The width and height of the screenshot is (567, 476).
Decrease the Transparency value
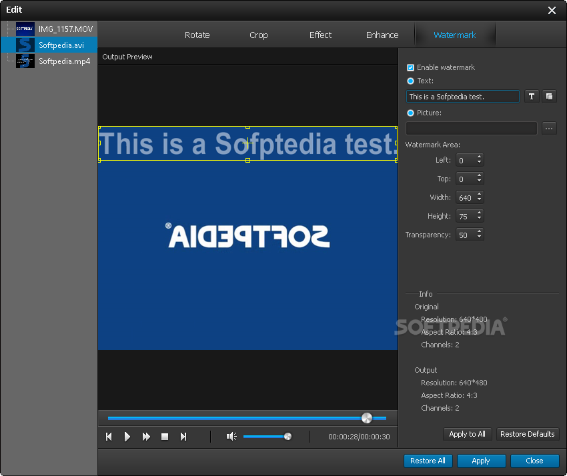[x=479, y=237]
